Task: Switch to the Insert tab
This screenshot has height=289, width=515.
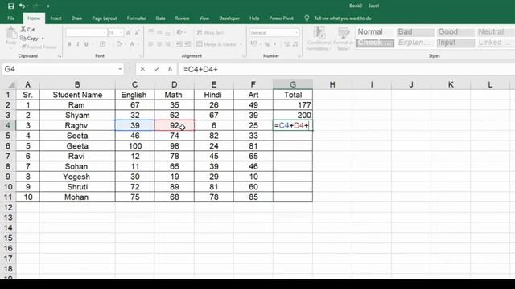Action: coord(56,18)
